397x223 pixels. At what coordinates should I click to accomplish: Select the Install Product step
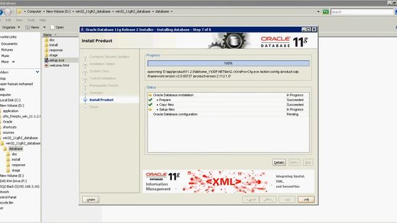[101, 100]
